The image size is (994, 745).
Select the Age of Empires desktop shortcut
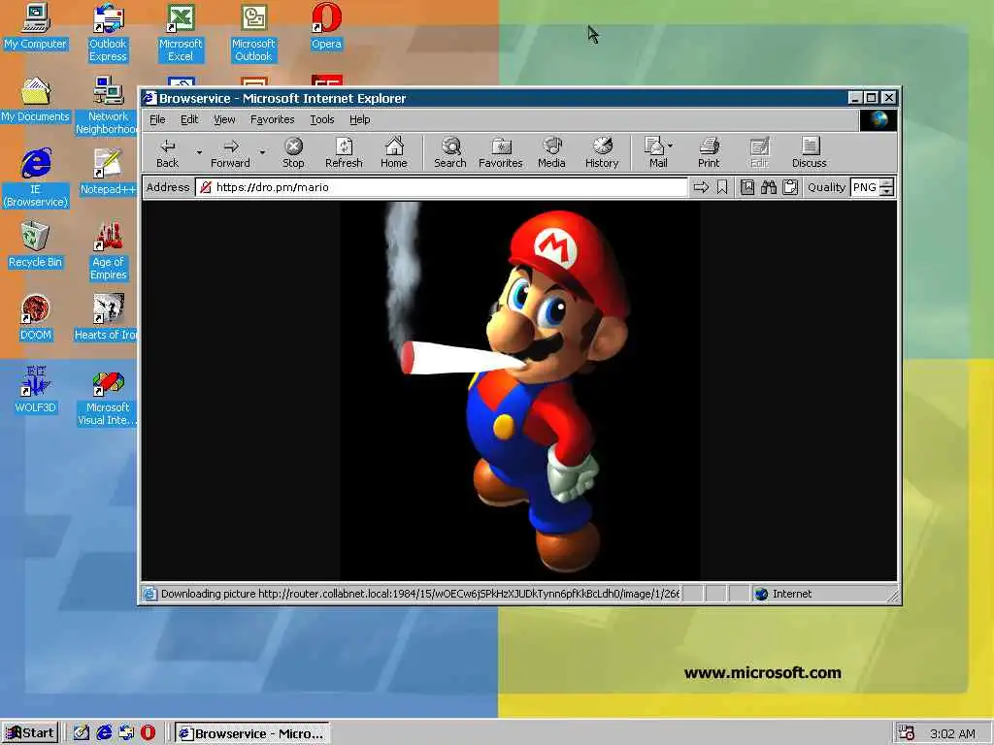tap(108, 251)
